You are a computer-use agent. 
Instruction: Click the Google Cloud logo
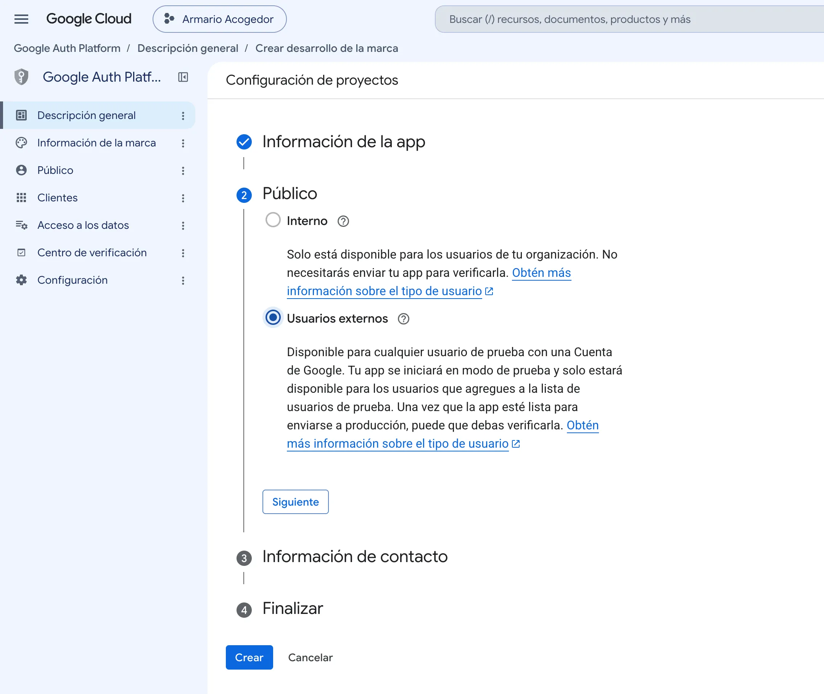89,19
